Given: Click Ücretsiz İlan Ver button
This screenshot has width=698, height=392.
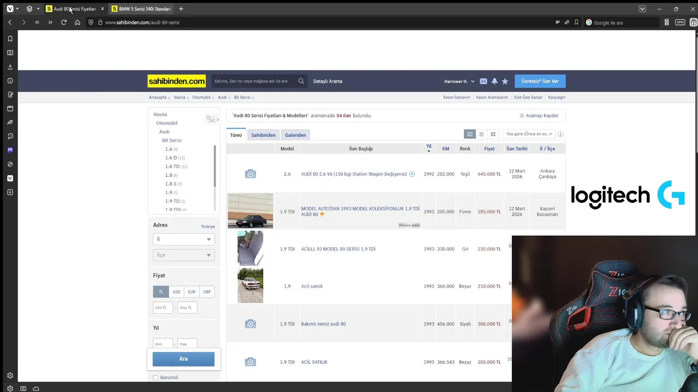Looking at the screenshot, I should tap(540, 81).
